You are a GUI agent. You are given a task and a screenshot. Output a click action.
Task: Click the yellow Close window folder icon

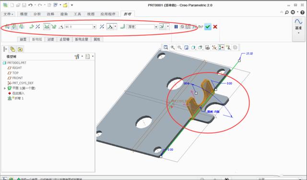[65, 5]
